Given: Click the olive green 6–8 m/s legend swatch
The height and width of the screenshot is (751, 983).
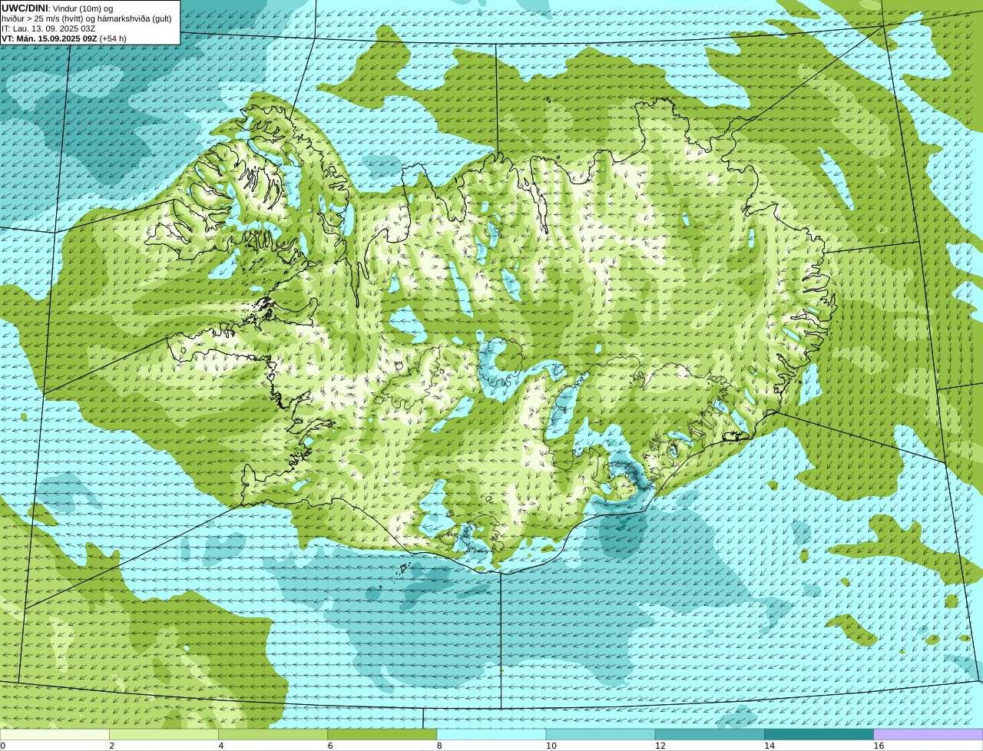Looking at the screenshot, I should click(382, 735).
